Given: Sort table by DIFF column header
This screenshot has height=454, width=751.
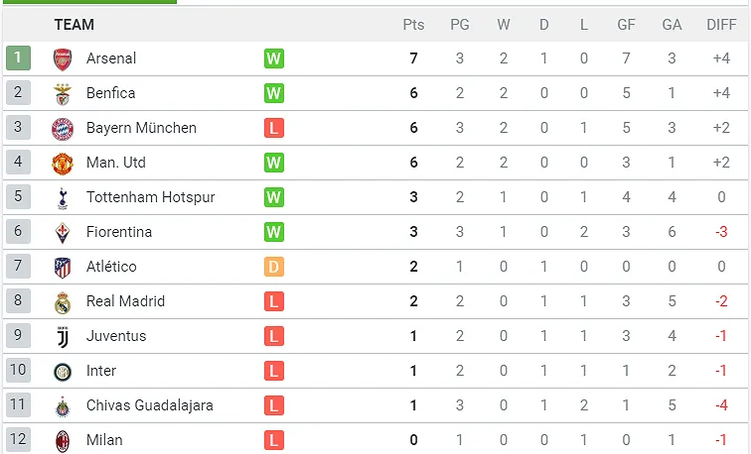Looking at the screenshot, I should click(x=721, y=24).
